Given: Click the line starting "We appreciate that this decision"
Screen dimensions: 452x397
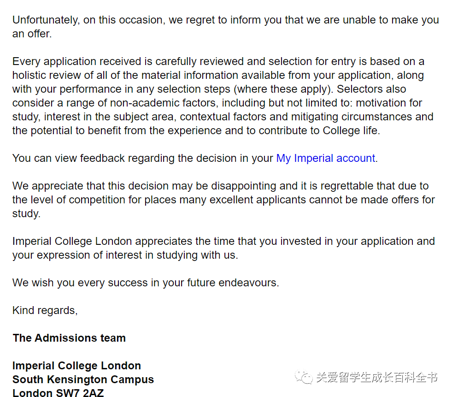Looking at the screenshot, I should (221, 186).
